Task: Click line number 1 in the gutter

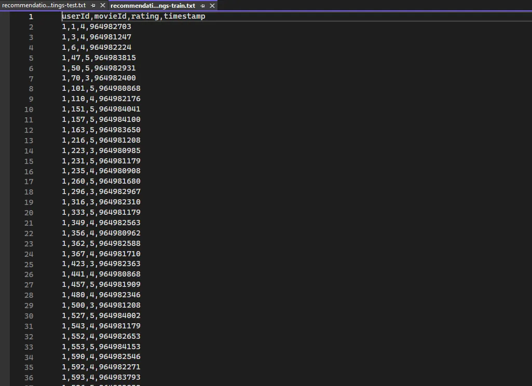Action: tap(31, 17)
